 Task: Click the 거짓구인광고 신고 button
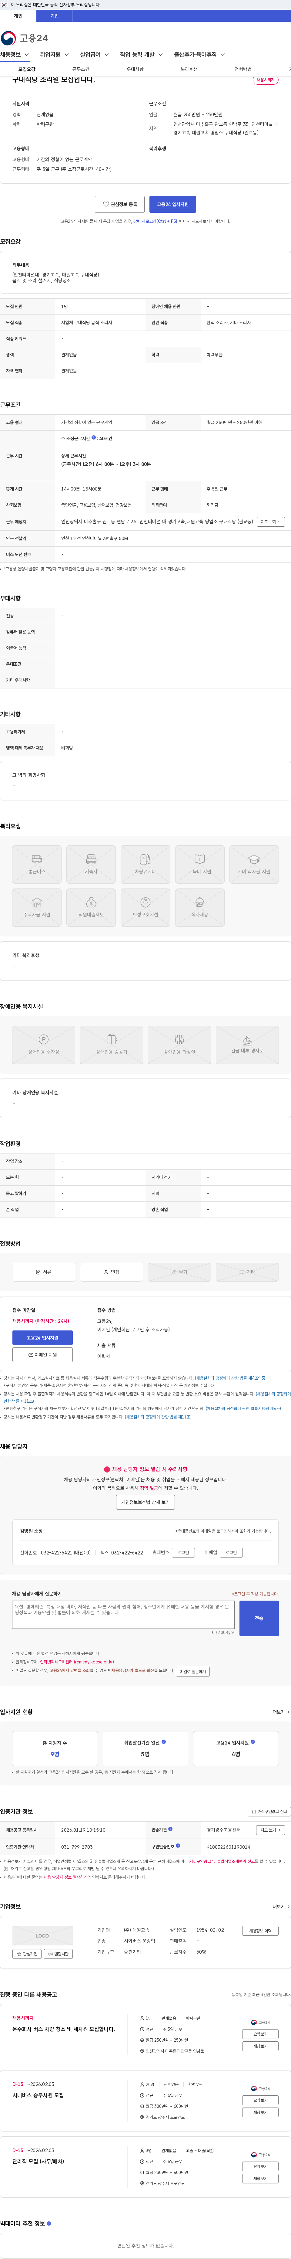point(269,1812)
